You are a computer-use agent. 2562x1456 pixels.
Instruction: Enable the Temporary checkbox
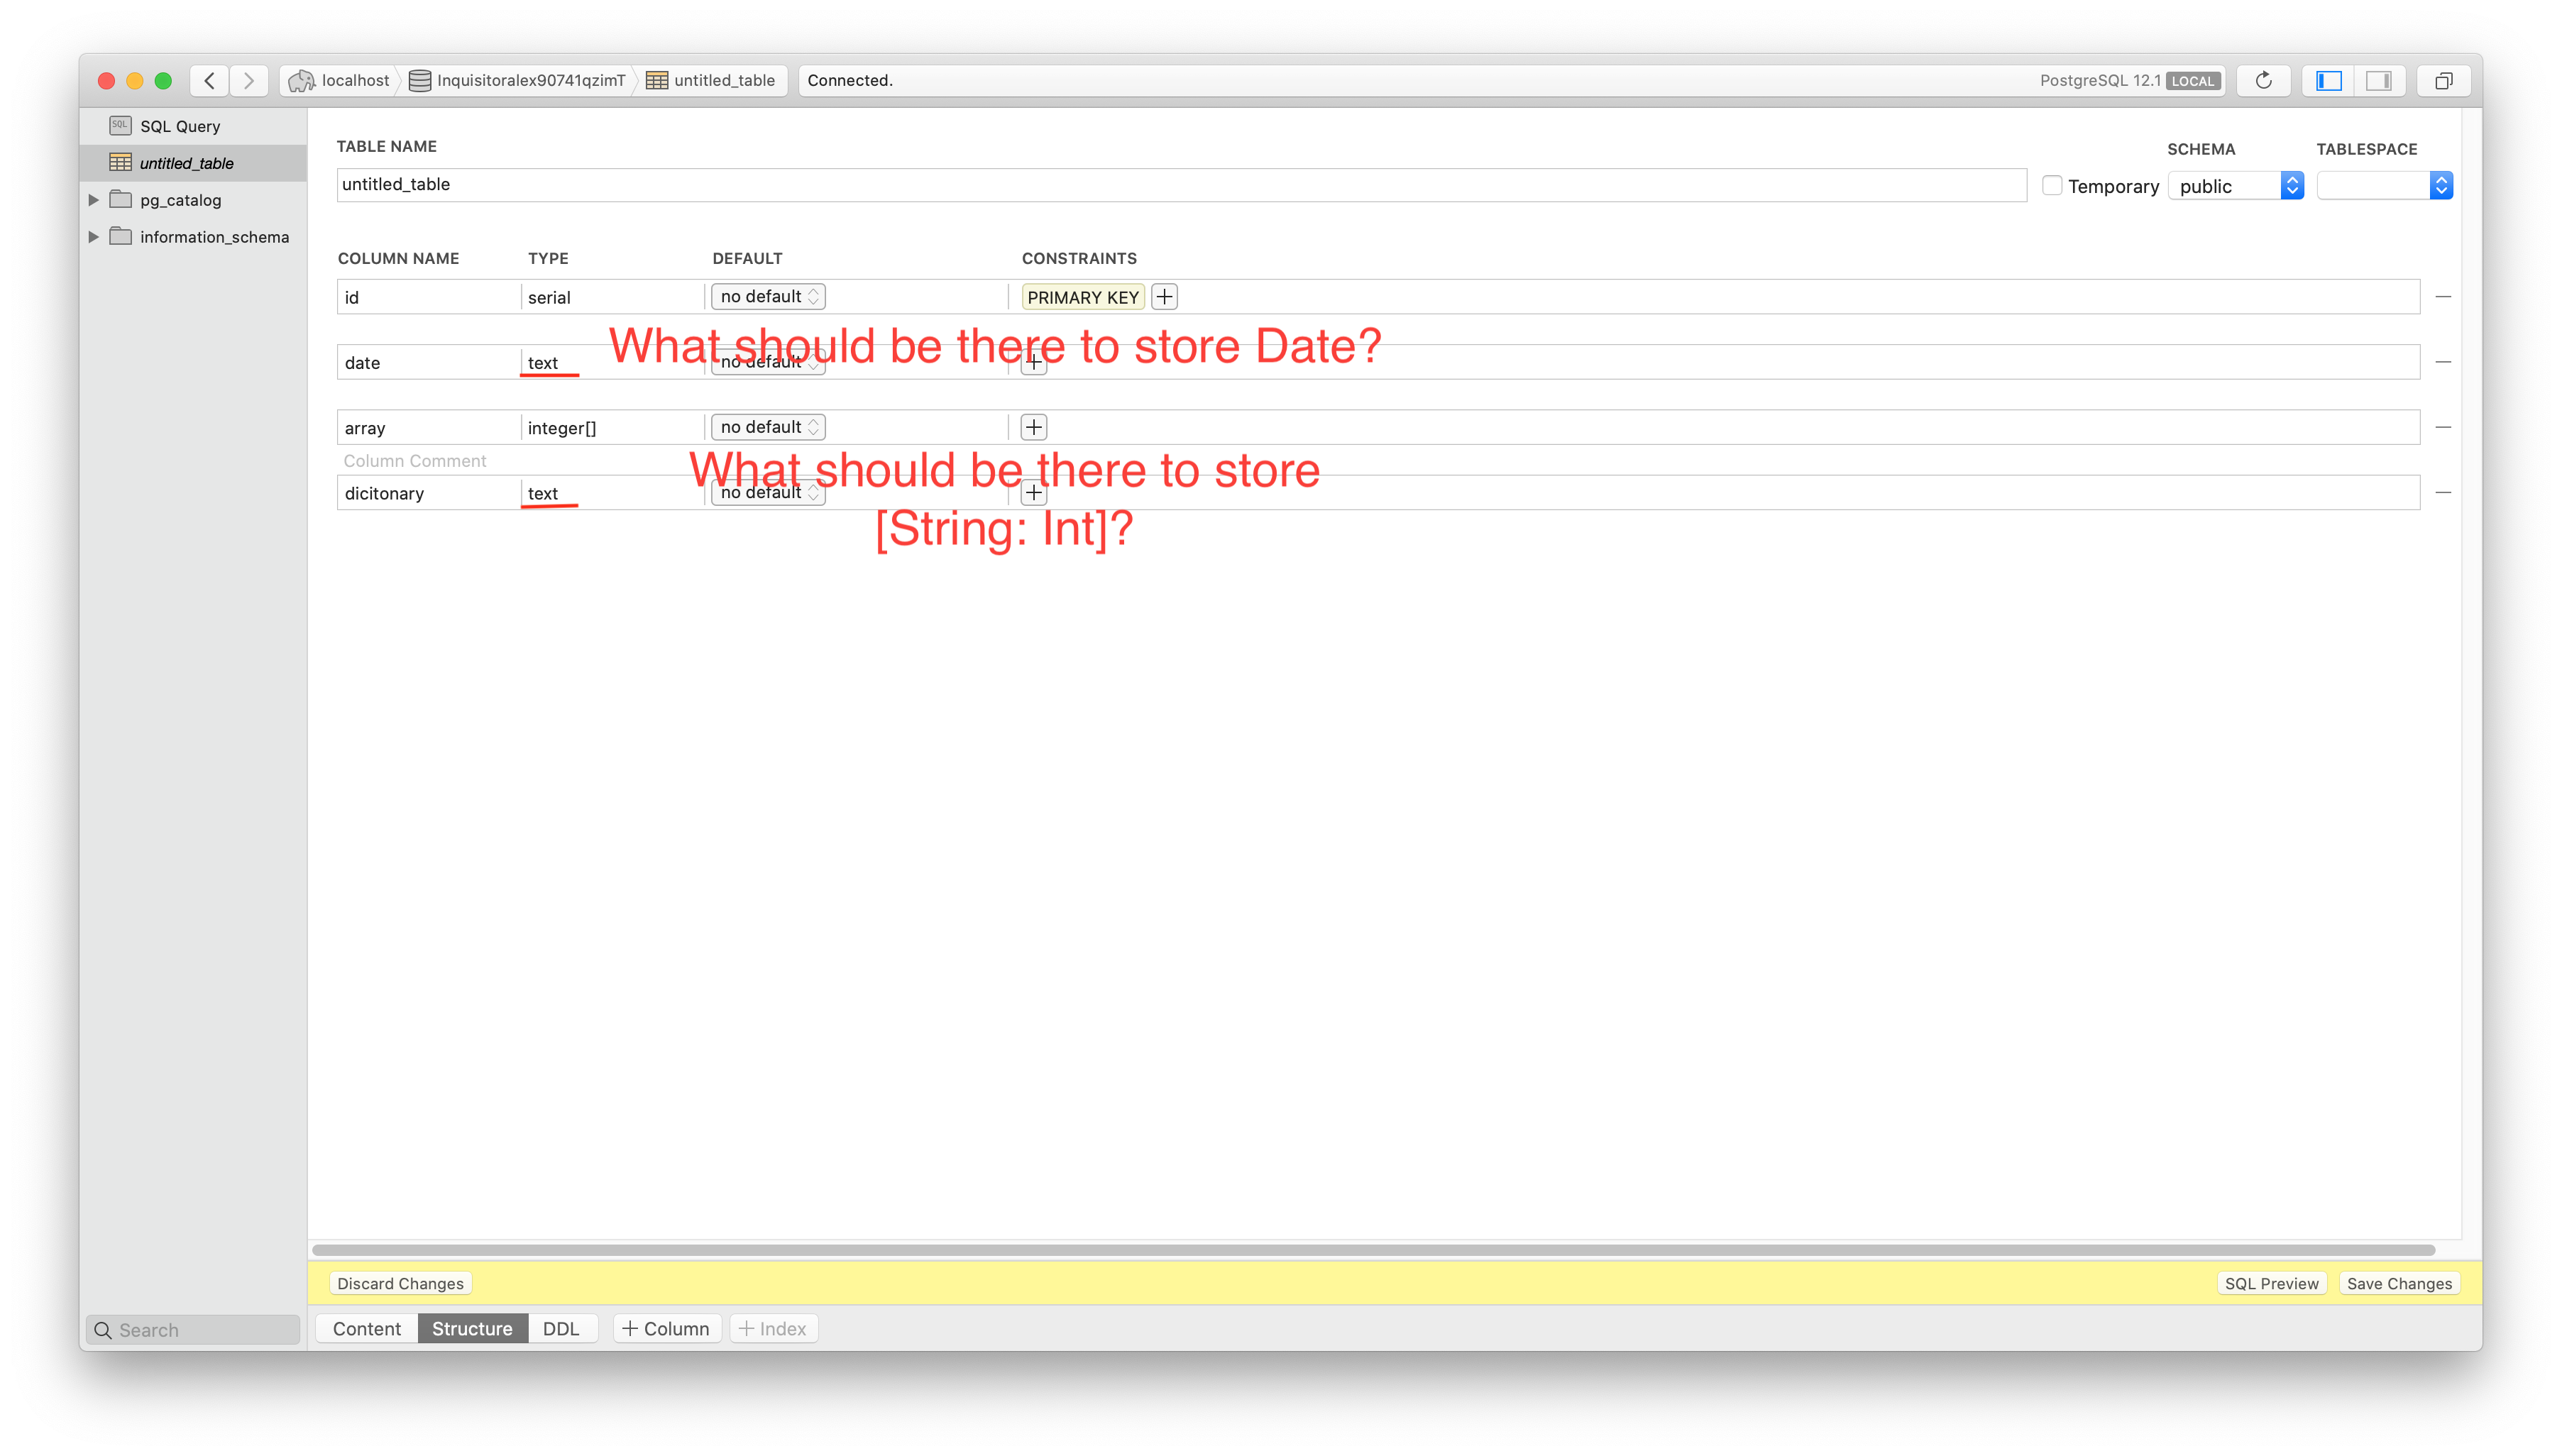point(2052,185)
